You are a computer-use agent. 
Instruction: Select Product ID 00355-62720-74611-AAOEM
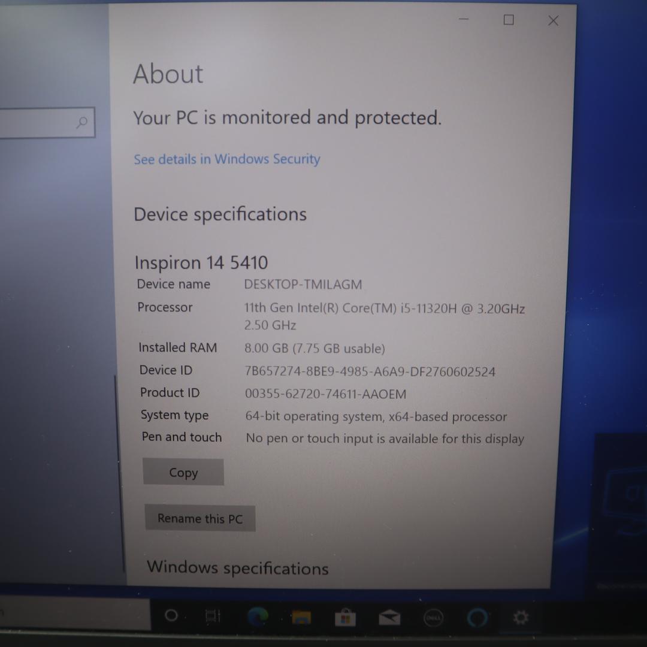[x=325, y=394]
